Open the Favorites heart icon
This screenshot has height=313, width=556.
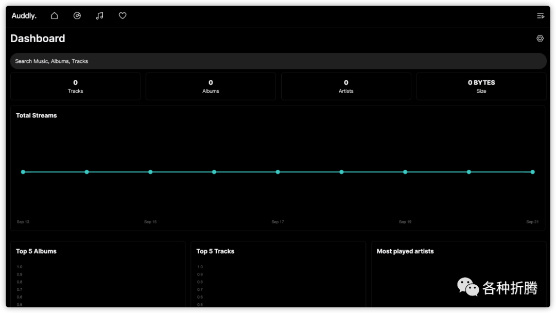coord(123,15)
